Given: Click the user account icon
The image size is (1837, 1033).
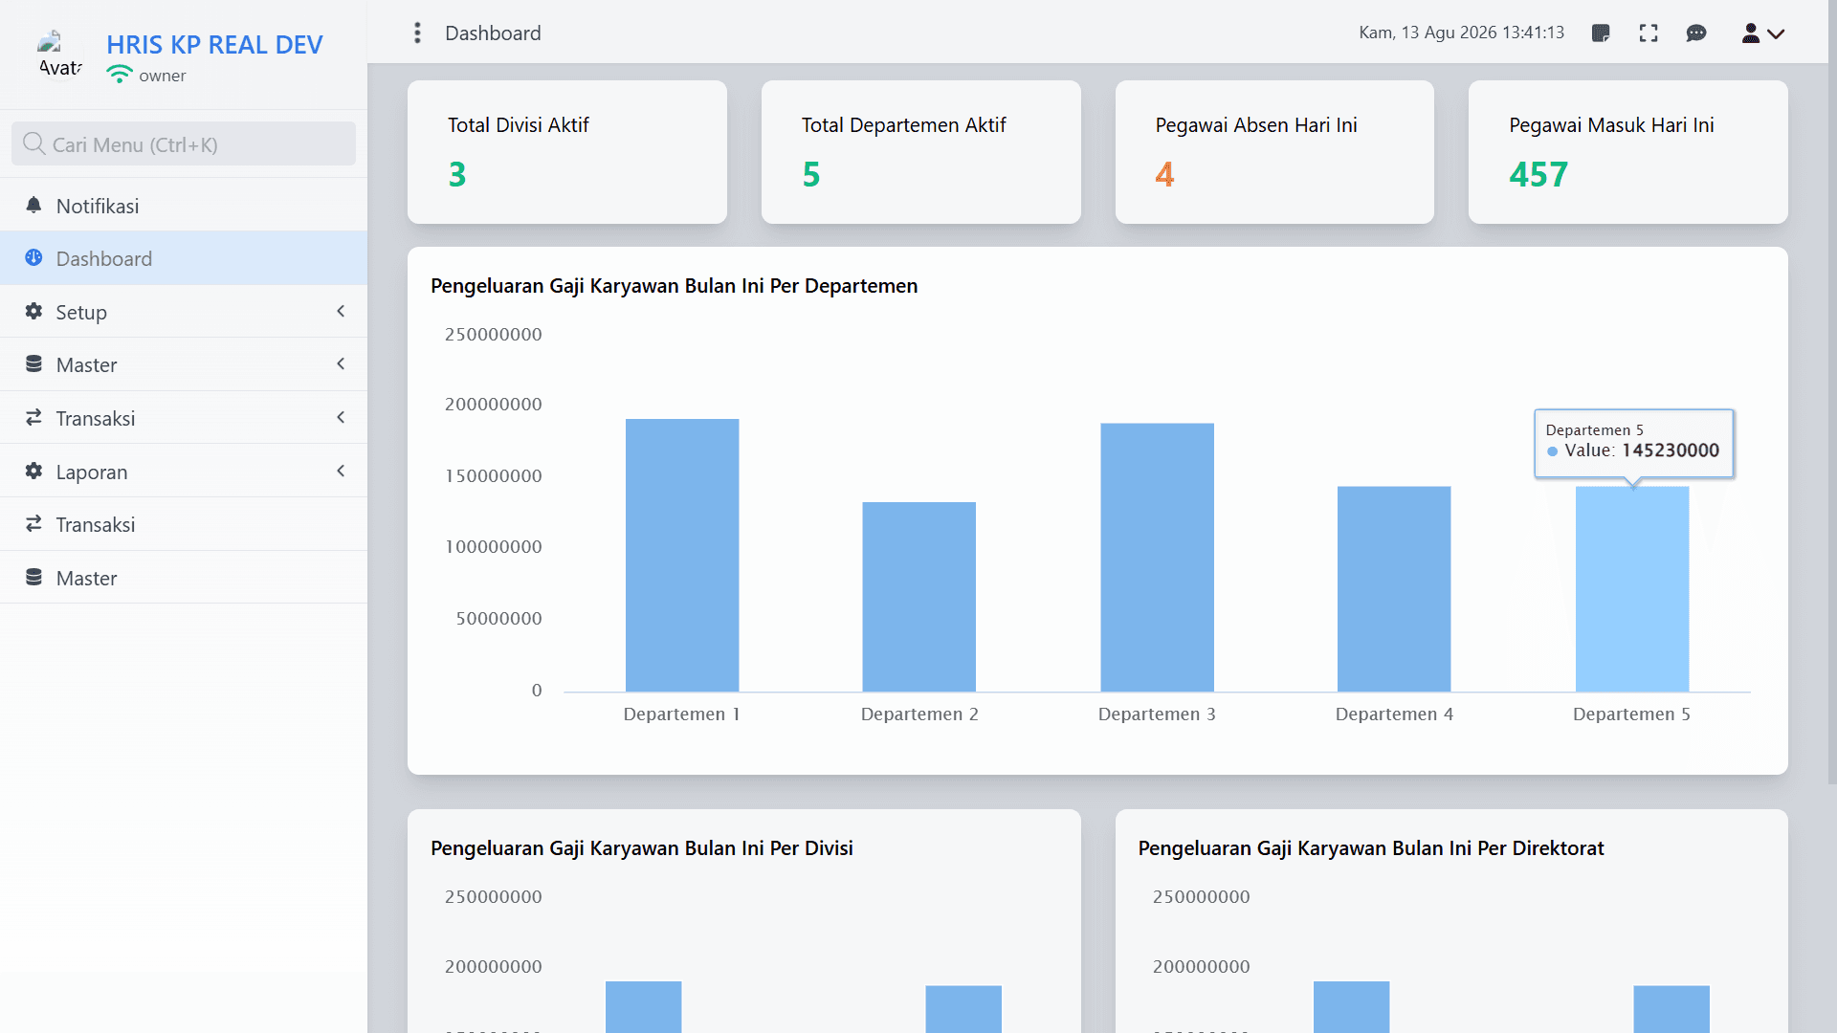Looking at the screenshot, I should tap(1750, 33).
